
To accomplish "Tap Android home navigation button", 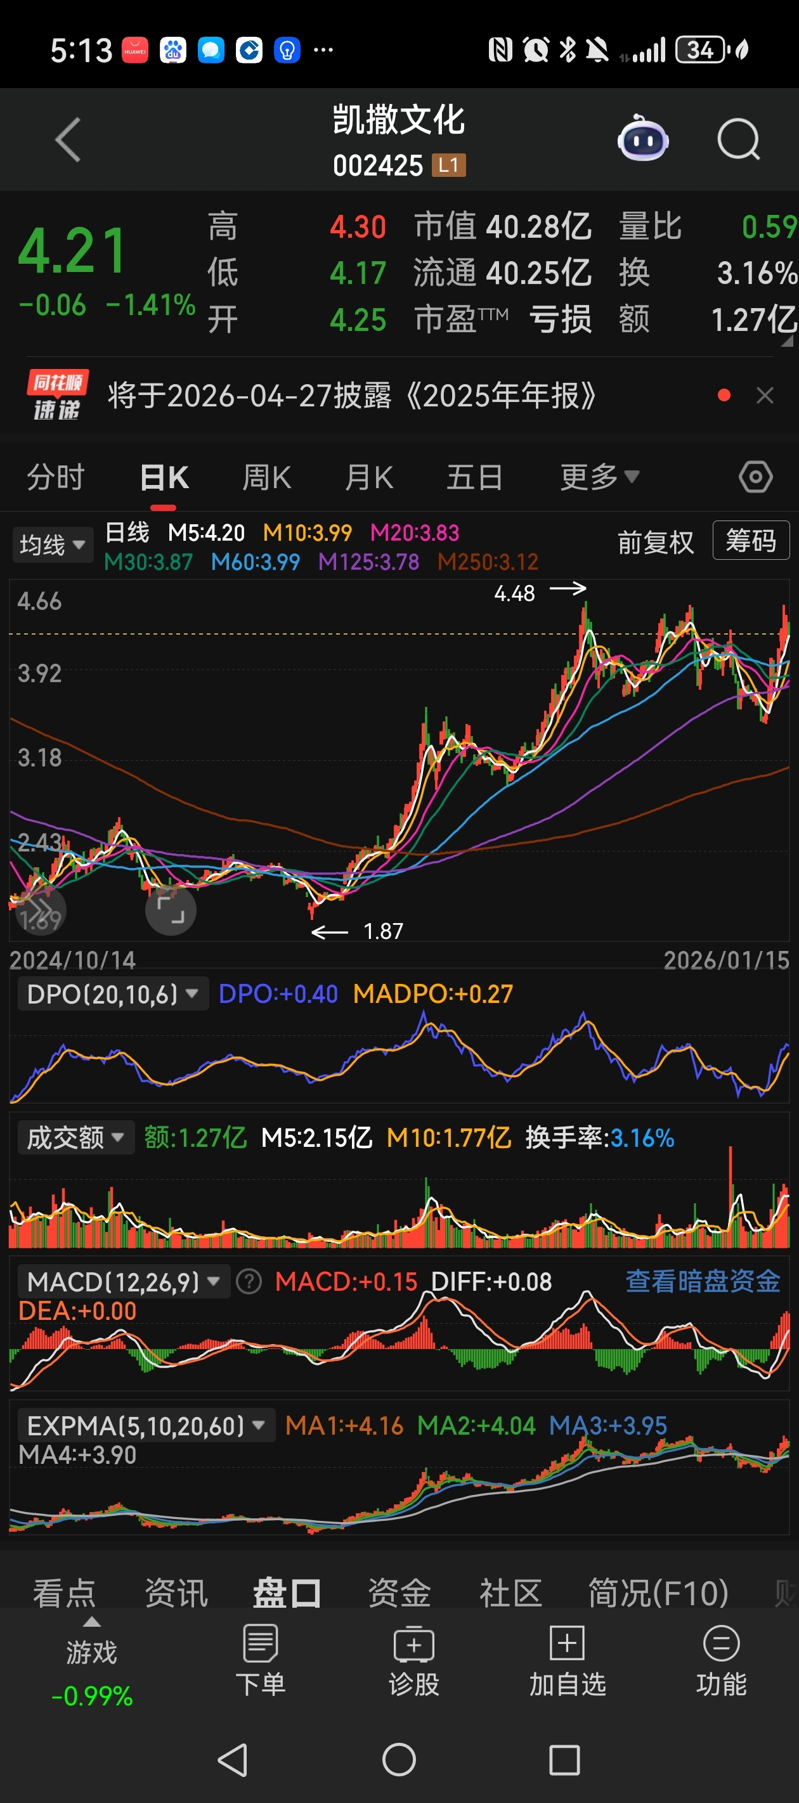I will (399, 1760).
